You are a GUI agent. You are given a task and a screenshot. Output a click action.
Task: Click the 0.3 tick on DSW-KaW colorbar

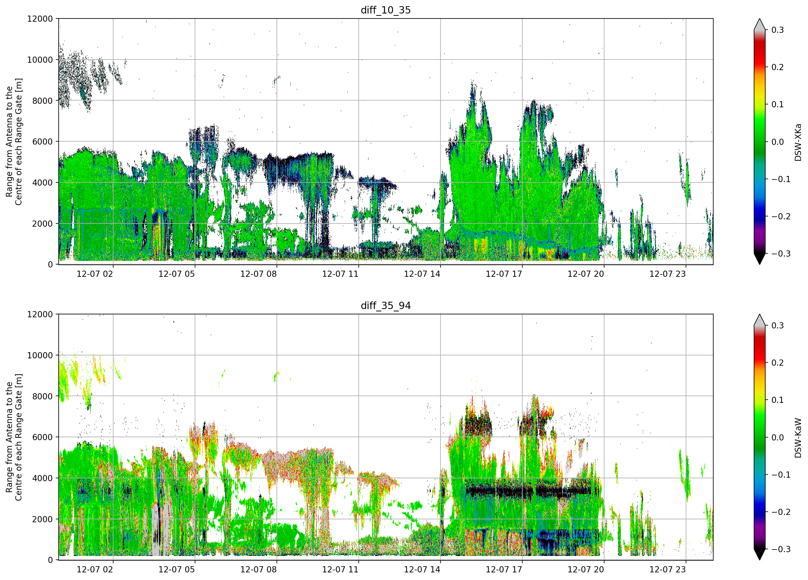[777, 325]
